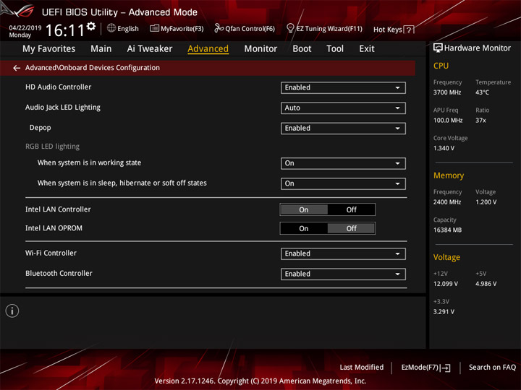Select the HD Audio Controller label
Screen dimensions: 521x390
point(58,87)
